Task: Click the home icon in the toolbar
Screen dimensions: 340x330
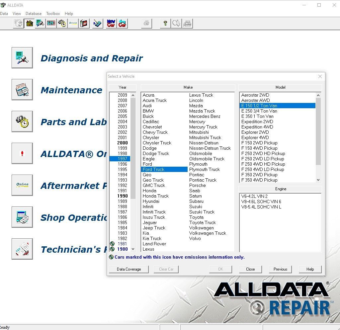Action: point(29,23)
